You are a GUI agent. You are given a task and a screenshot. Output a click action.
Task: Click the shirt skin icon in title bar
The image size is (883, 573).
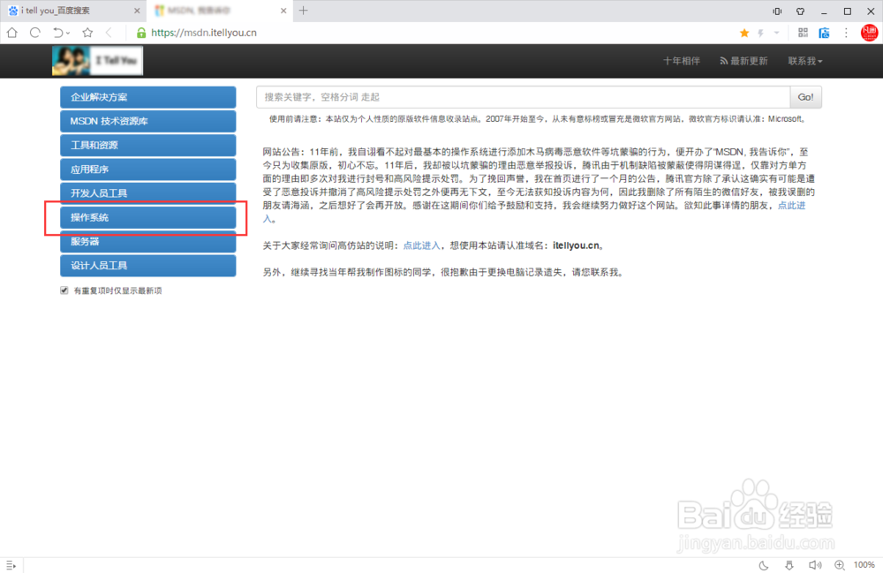800,11
